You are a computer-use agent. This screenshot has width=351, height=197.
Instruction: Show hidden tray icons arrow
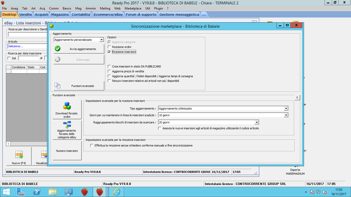point(306,192)
